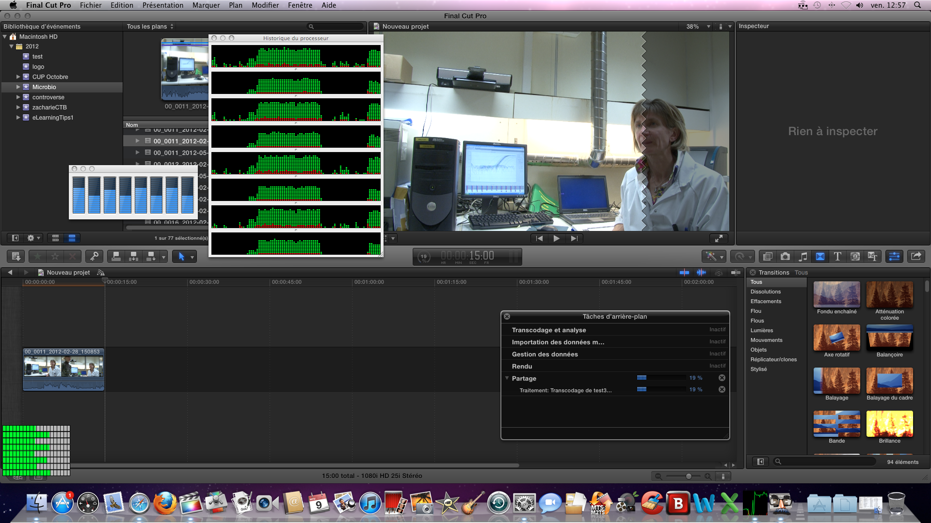Select Effacements transitions category
Screen dimensions: 931x523
766,301
